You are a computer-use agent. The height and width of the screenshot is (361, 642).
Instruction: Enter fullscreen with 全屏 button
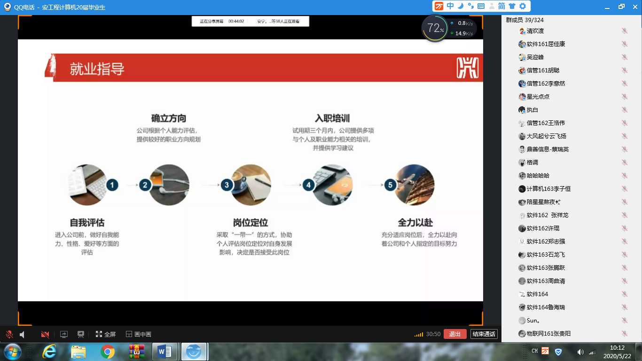point(106,334)
